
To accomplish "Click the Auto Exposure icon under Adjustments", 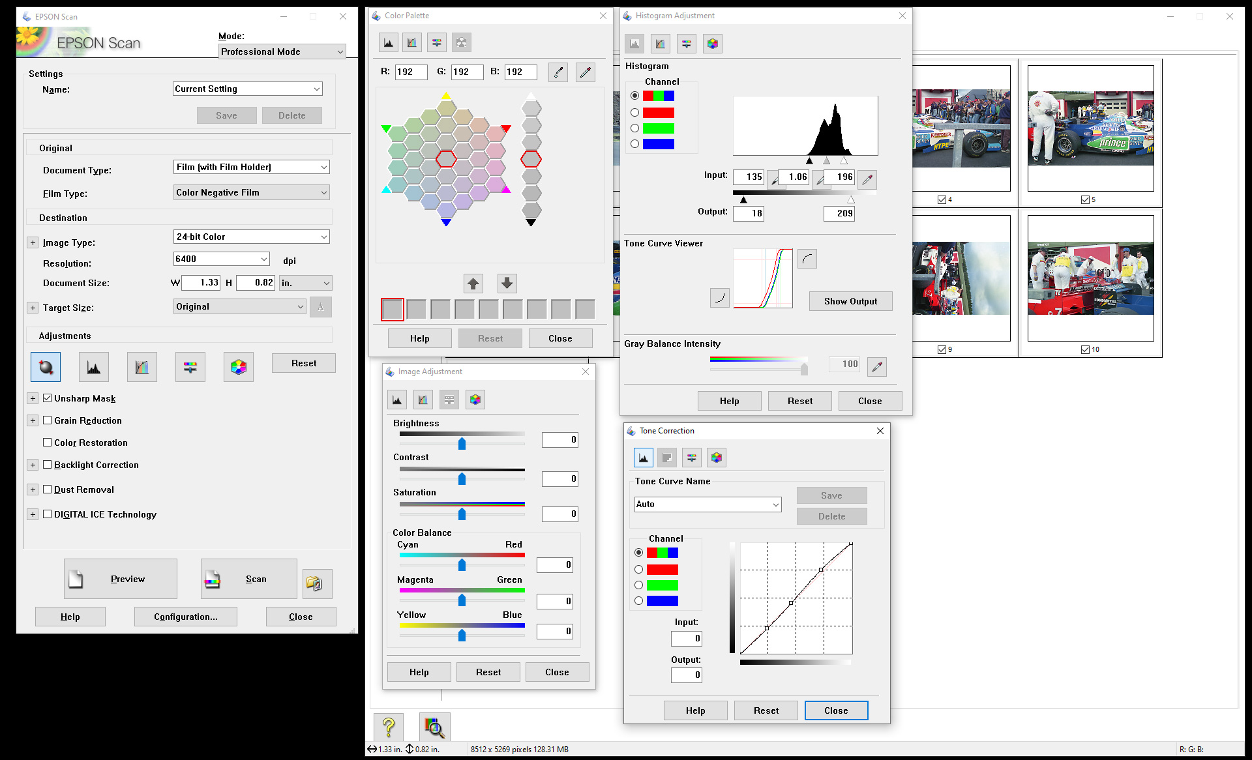I will 46,367.
